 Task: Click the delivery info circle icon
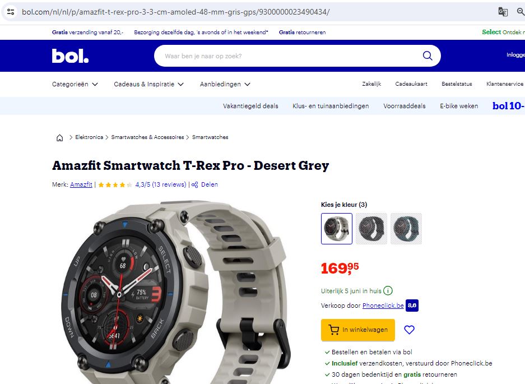point(388,291)
